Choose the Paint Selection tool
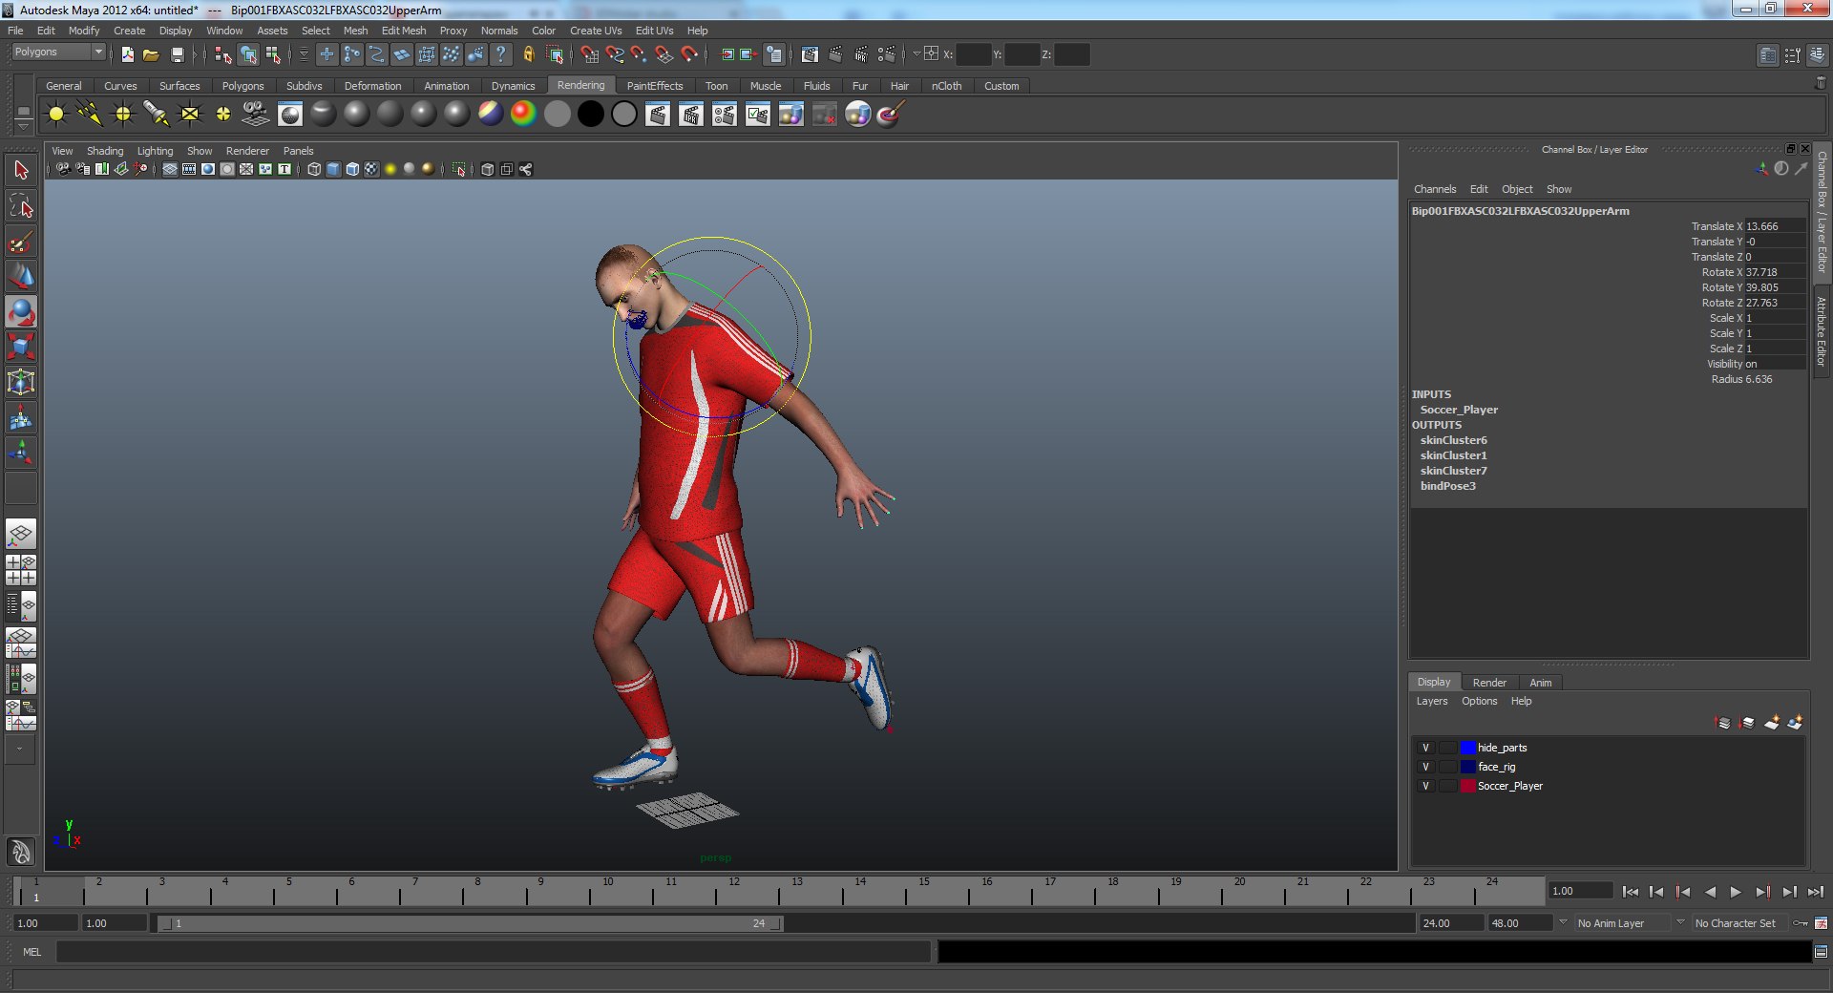Image resolution: width=1833 pixels, height=993 pixels. tap(21, 242)
